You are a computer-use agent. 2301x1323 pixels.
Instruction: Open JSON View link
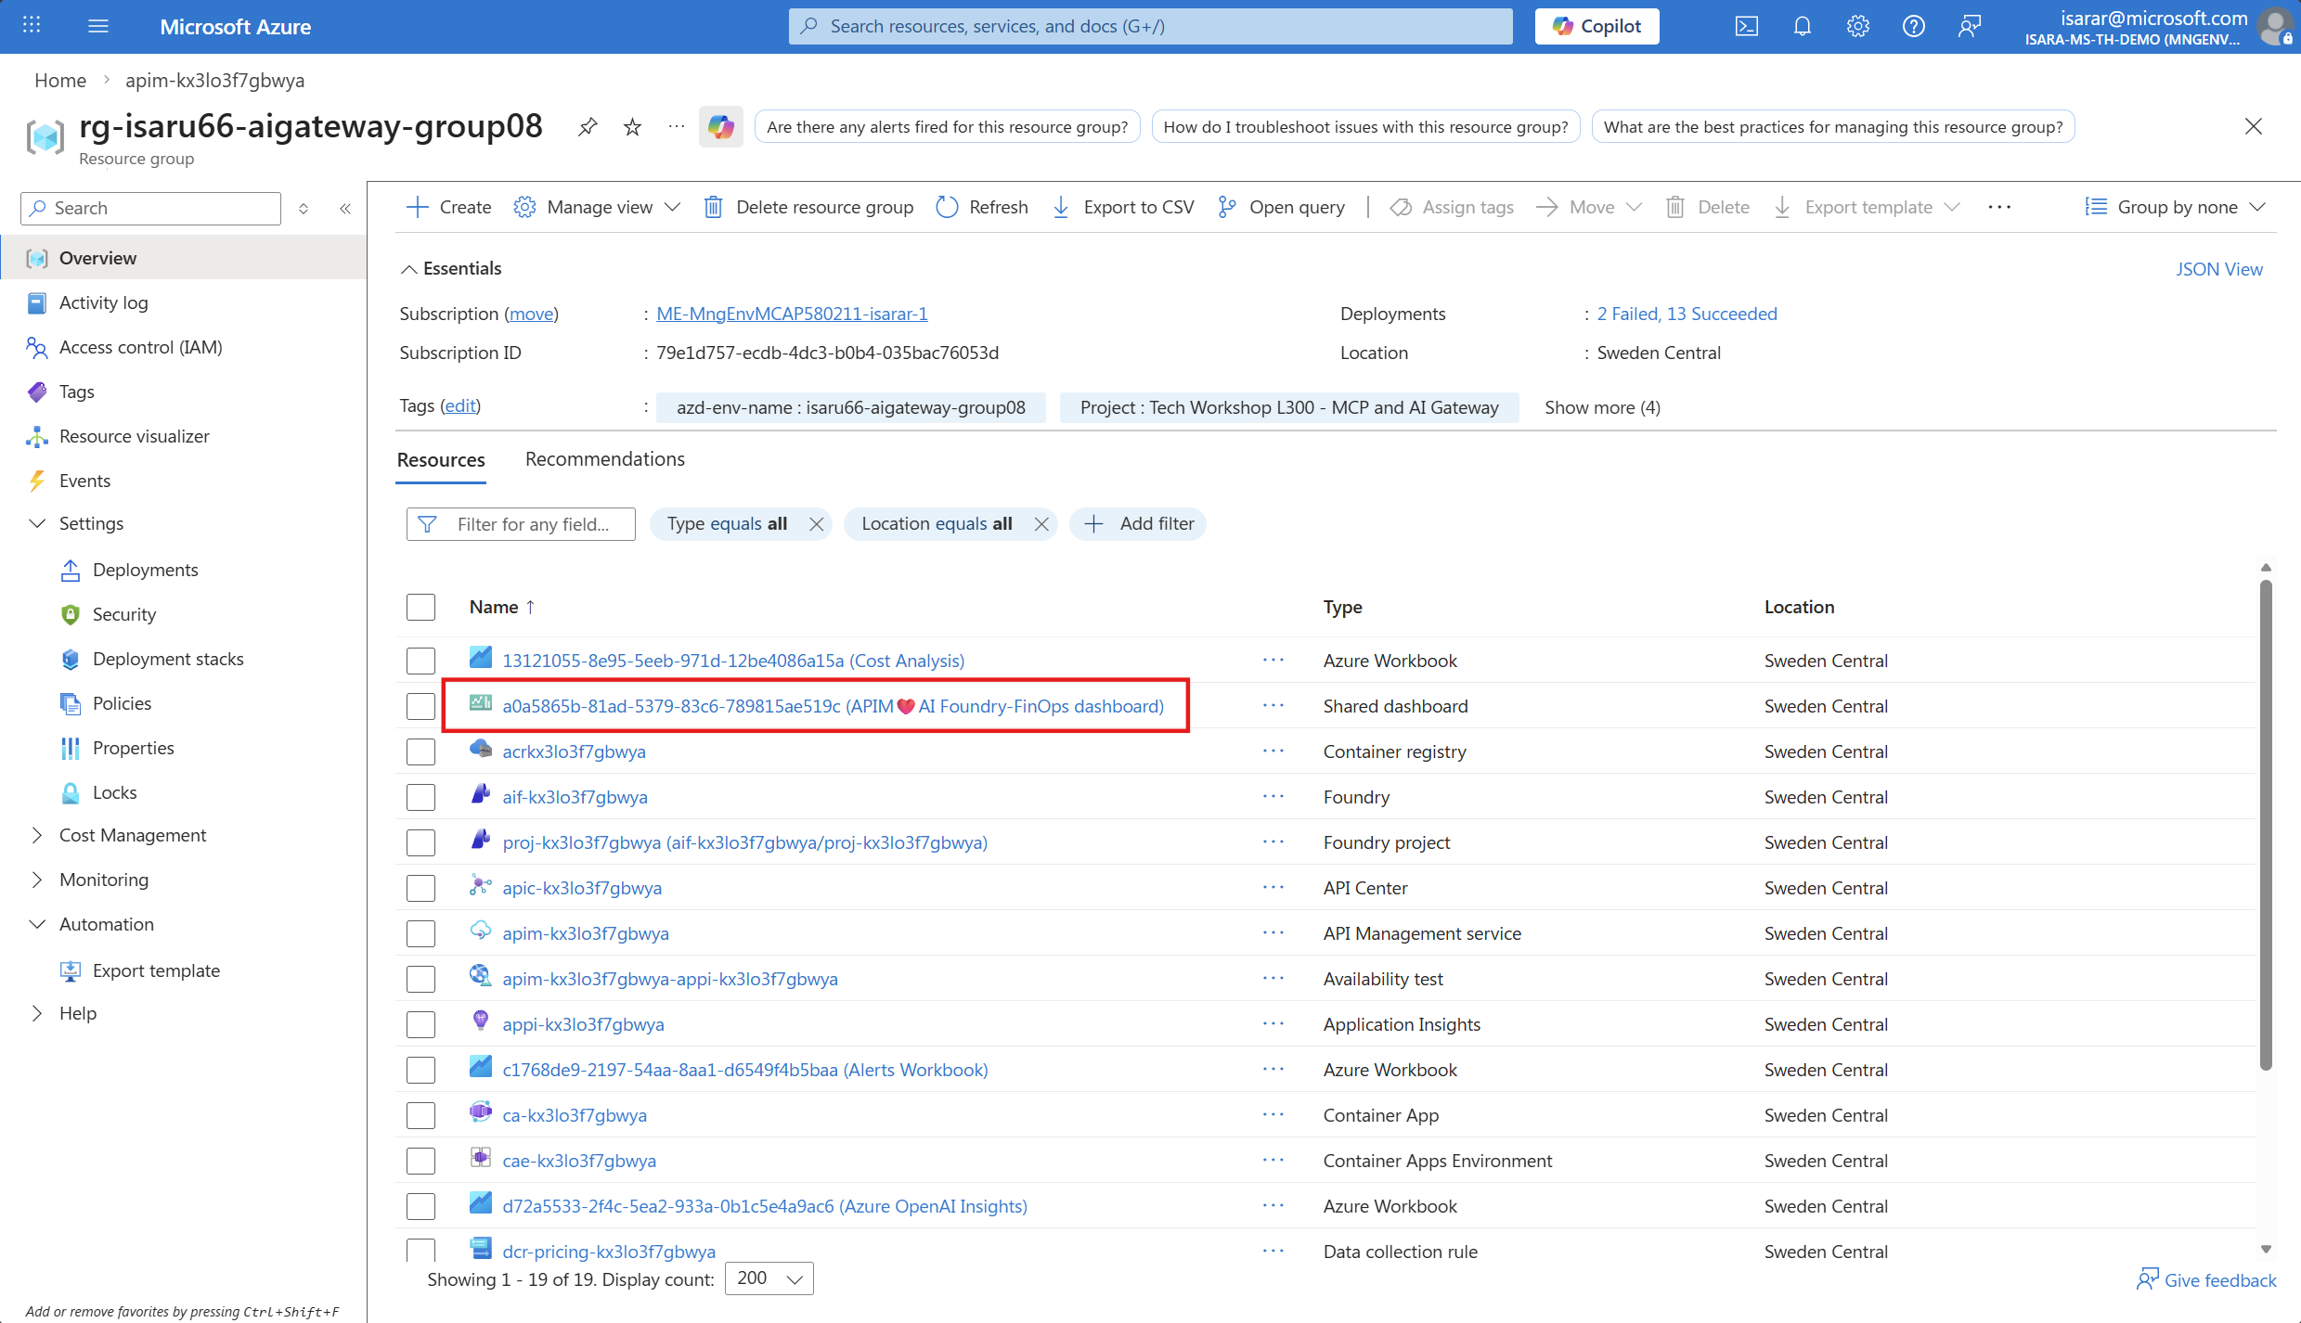2219,269
